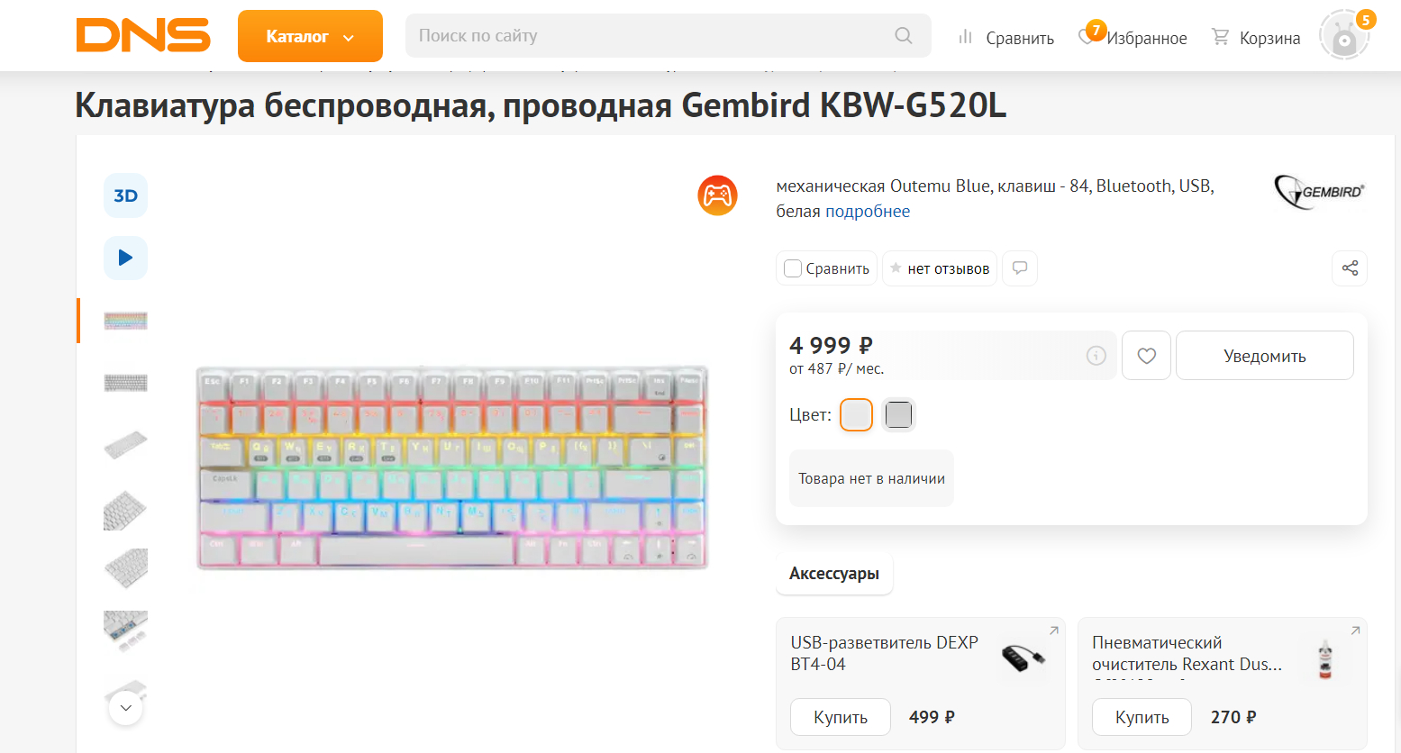Click the Уведомить button

click(x=1264, y=356)
